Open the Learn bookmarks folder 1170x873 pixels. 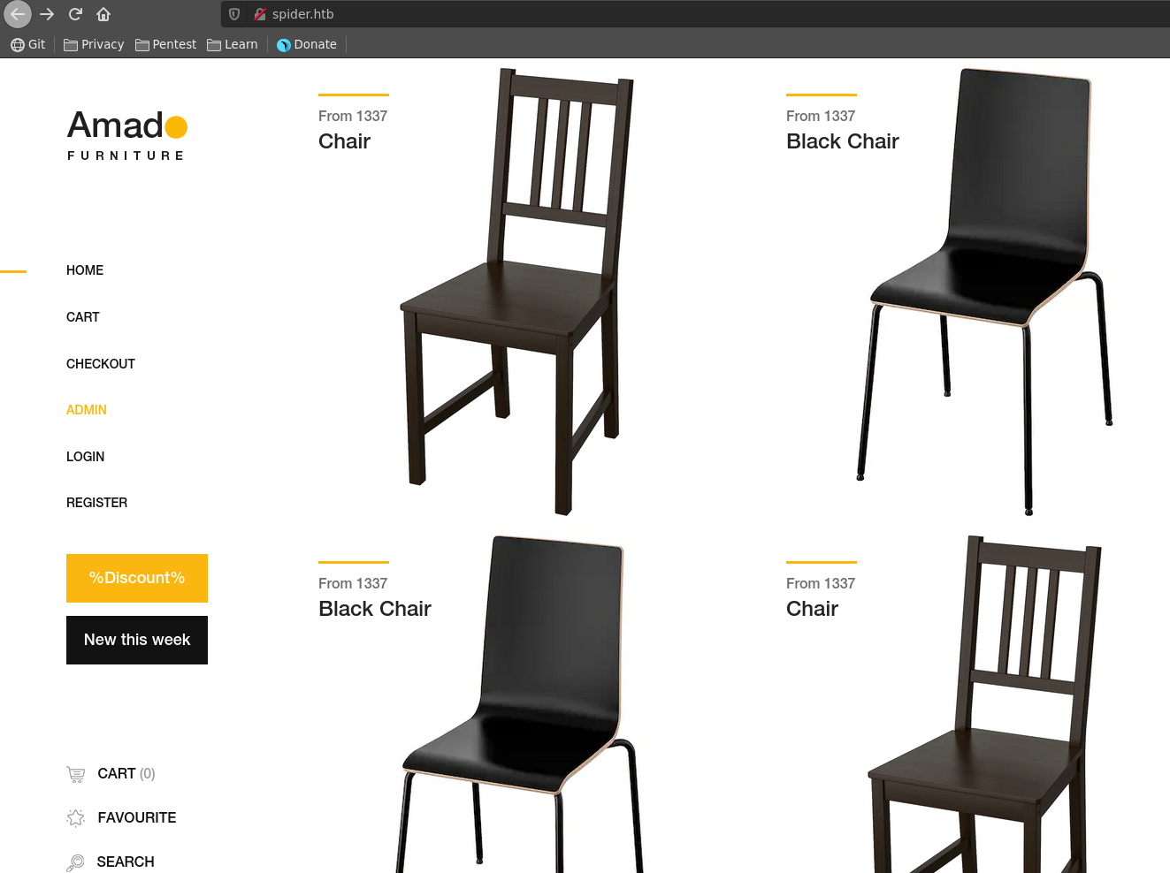tap(233, 44)
